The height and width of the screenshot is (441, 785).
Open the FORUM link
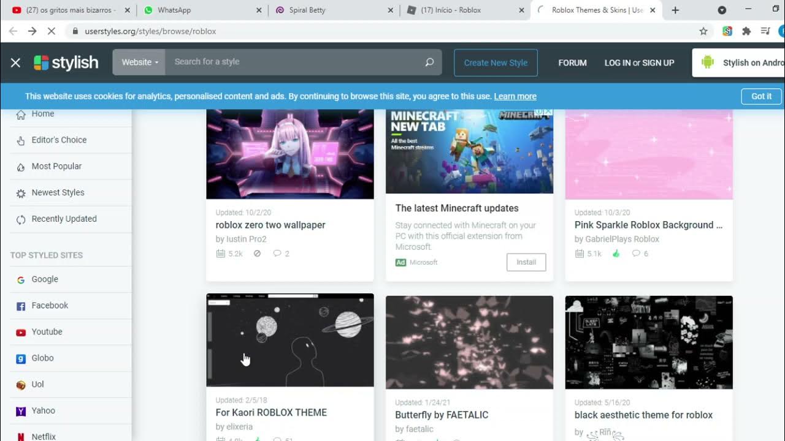point(572,62)
